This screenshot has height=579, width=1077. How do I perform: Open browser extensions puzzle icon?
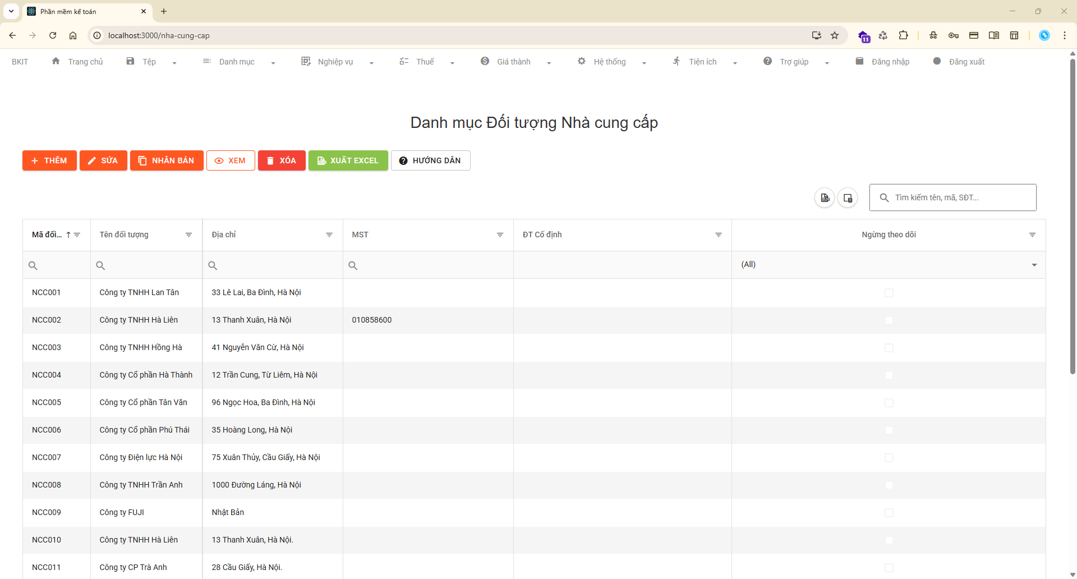click(903, 35)
